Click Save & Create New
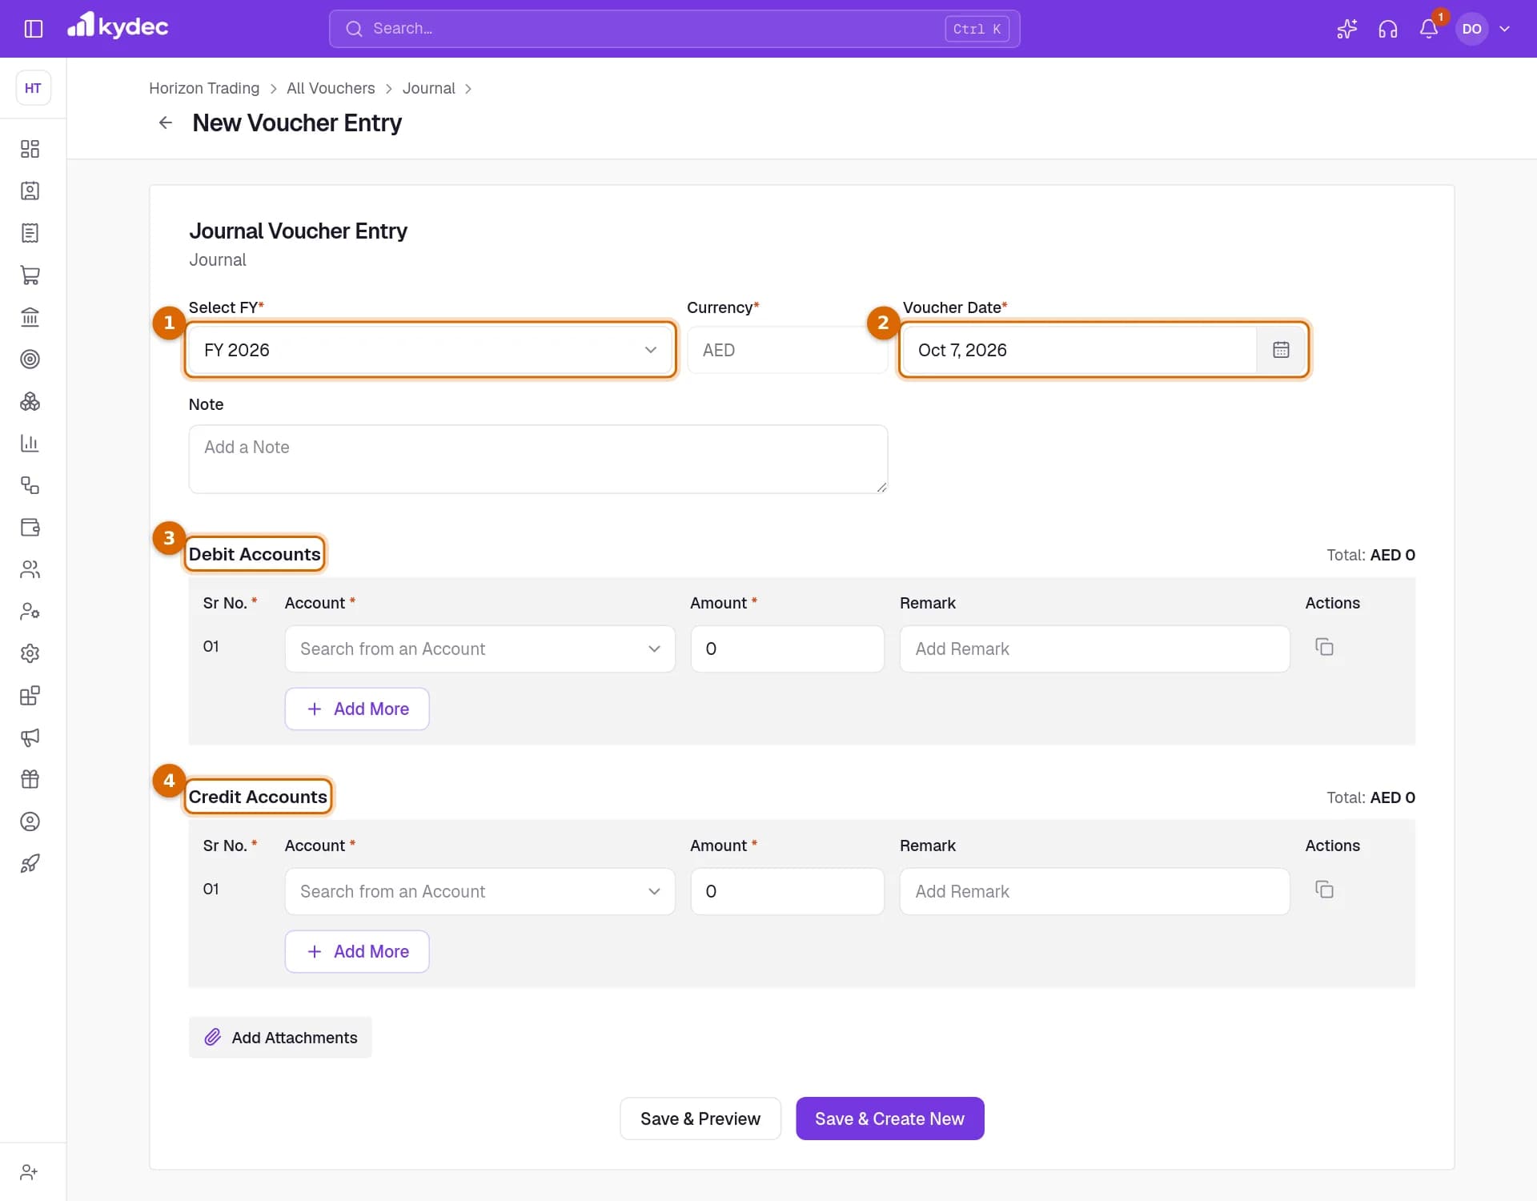The height and width of the screenshot is (1201, 1537). (889, 1119)
